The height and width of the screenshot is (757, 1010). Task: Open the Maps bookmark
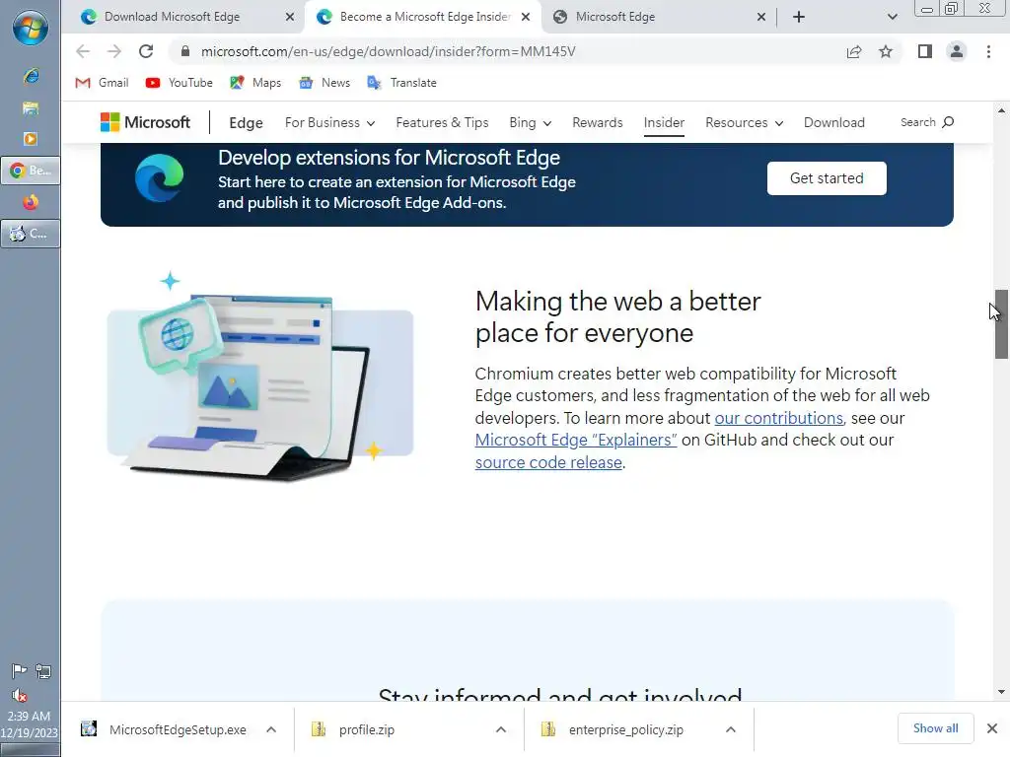pos(255,83)
